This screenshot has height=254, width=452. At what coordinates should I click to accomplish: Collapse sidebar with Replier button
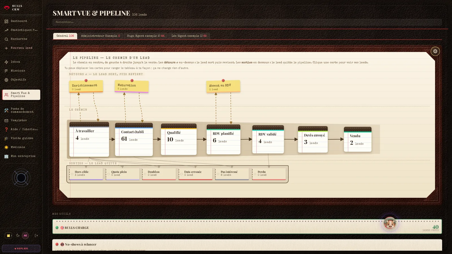coord(21,249)
